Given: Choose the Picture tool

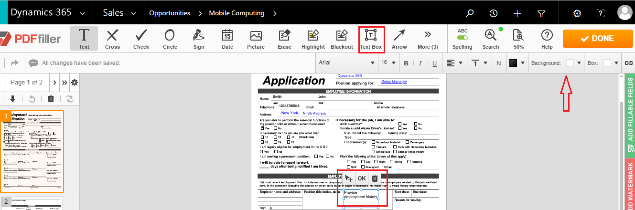Looking at the screenshot, I should pyautogui.click(x=256, y=39).
